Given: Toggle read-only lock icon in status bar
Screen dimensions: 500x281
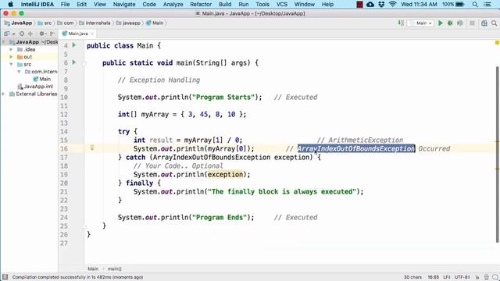Looking at the screenshot, I should point(477,277).
